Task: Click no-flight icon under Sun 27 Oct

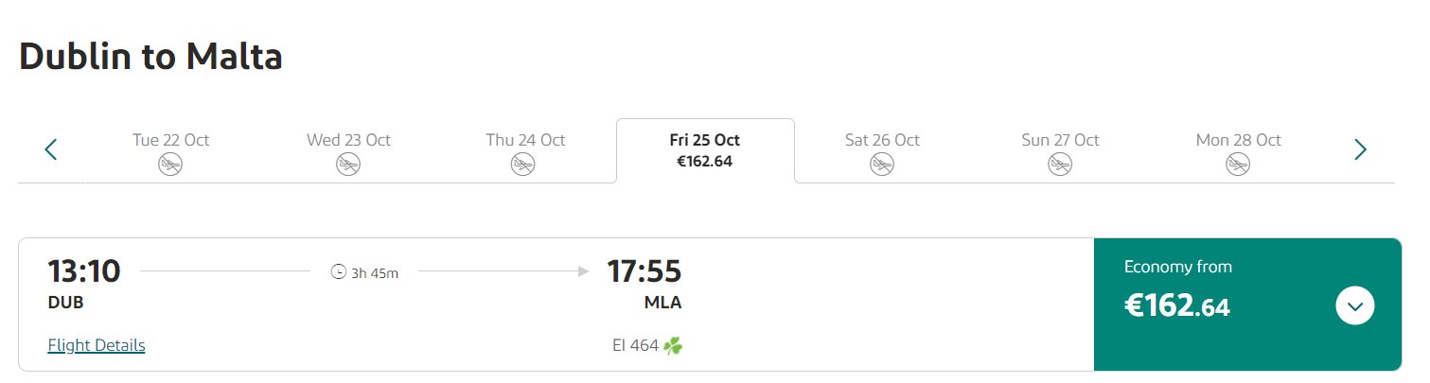Action: point(1060,165)
